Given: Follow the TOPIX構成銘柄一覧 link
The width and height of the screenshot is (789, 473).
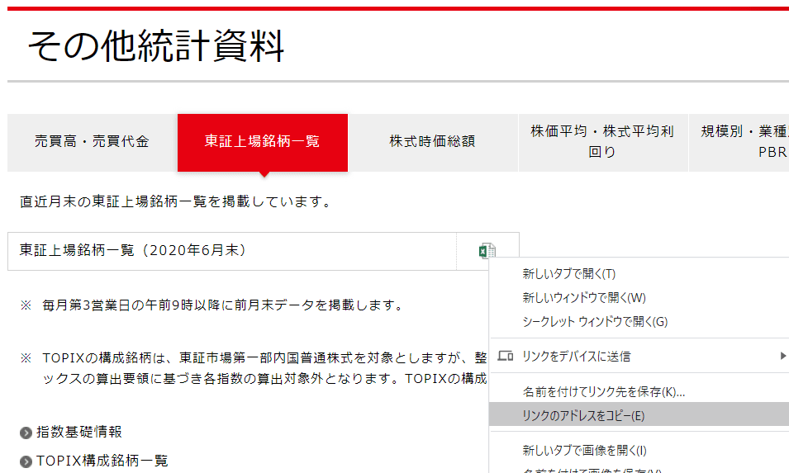Looking at the screenshot, I should 102,461.
